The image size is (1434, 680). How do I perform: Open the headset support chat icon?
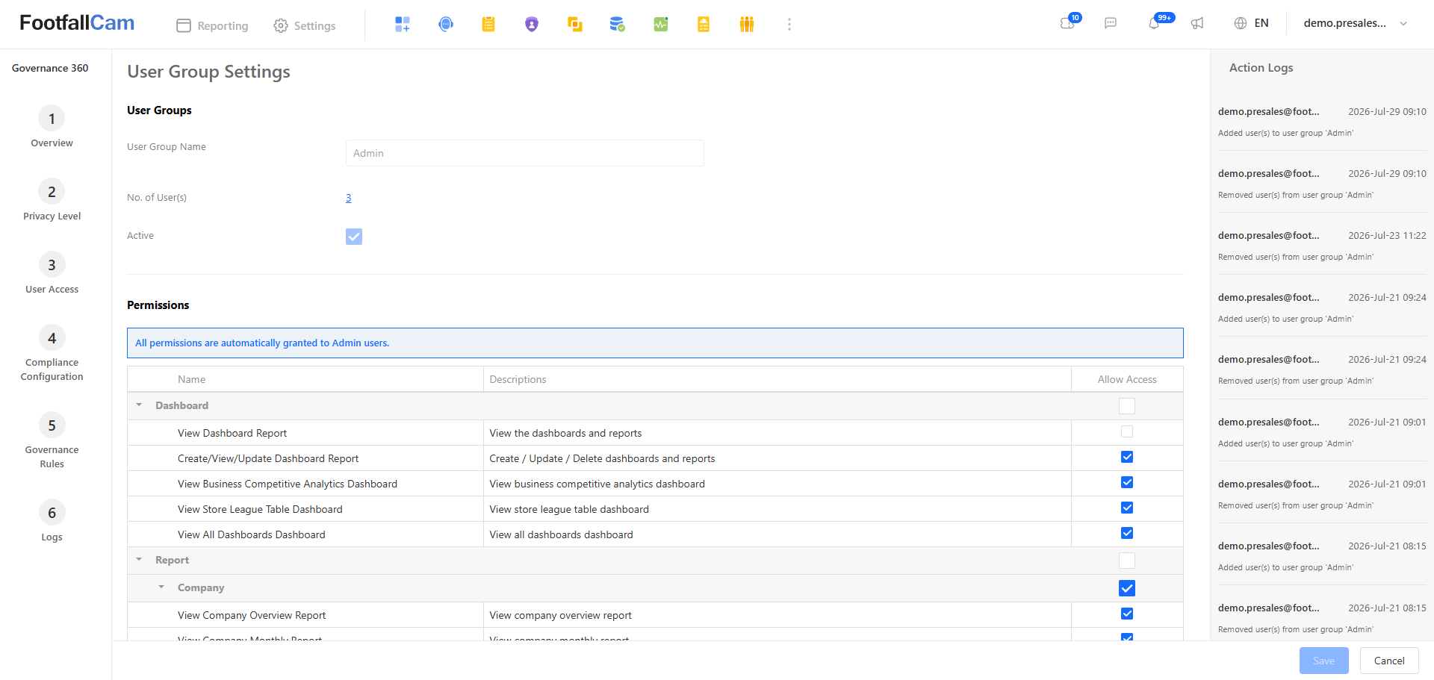(x=446, y=25)
